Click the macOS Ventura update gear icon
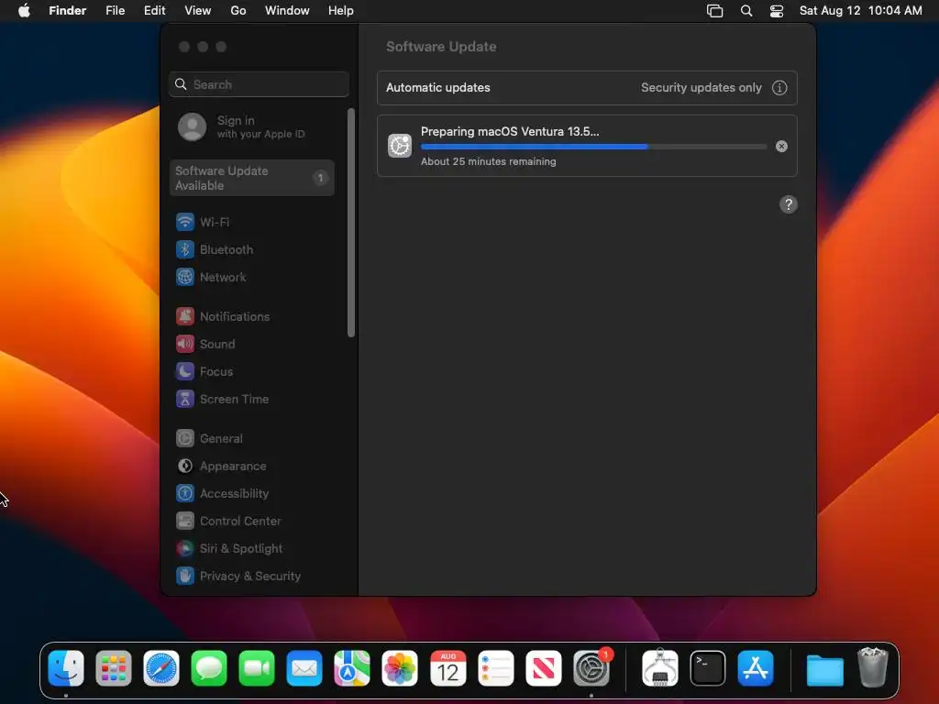The width and height of the screenshot is (939, 704). [x=400, y=146]
